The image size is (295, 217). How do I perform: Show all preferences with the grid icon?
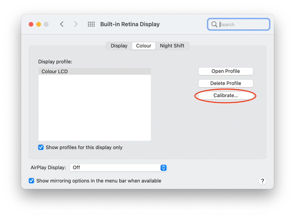(91, 24)
